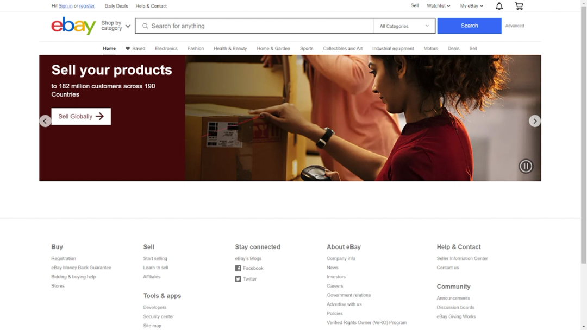Image resolution: width=587 pixels, height=330 pixels.
Task: Expand the Shop by category menu
Action: [116, 26]
